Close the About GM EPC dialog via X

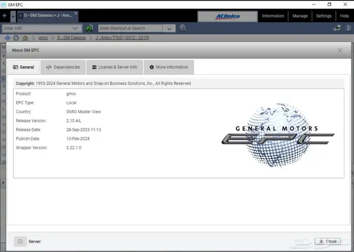coord(340,50)
